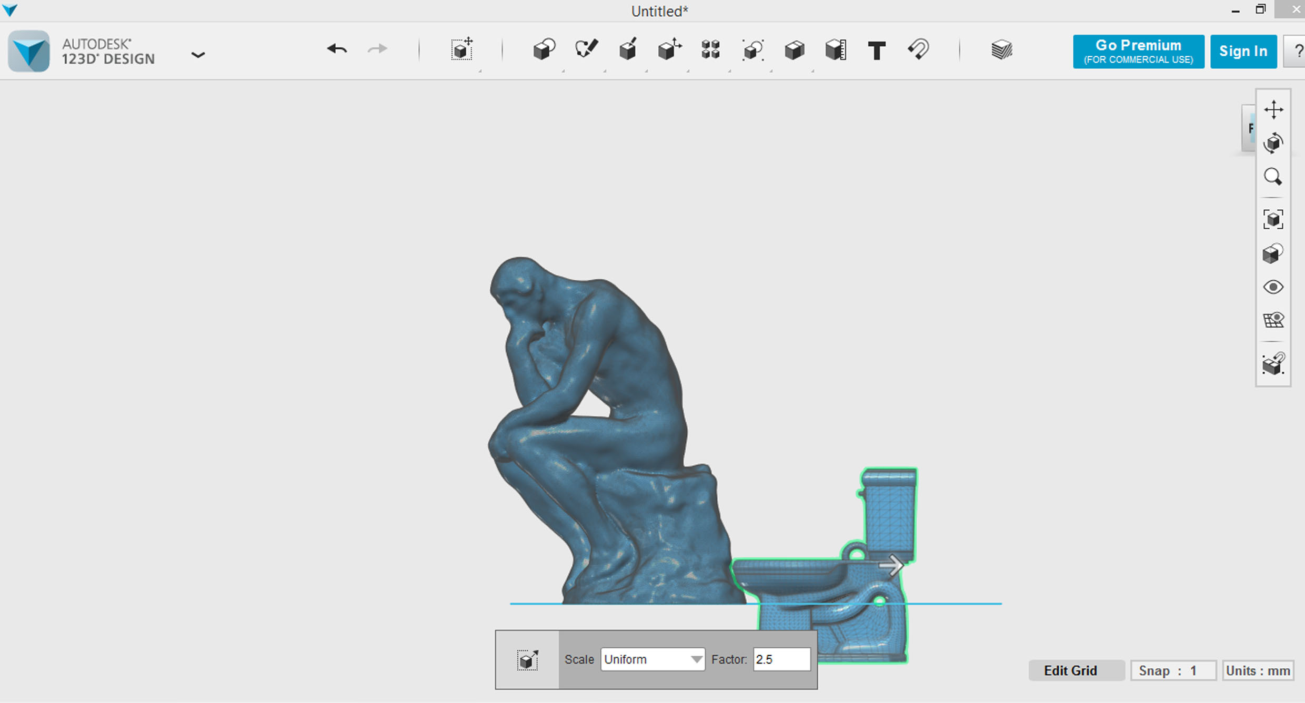Click the scale arrow manipulator on toilet
This screenshot has width=1305, height=703.
[x=891, y=566]
